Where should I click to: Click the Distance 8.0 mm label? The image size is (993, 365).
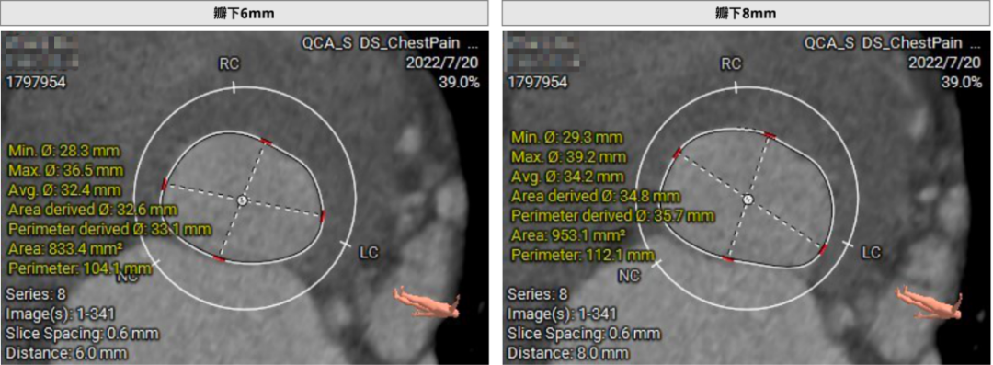click(568, 353)
